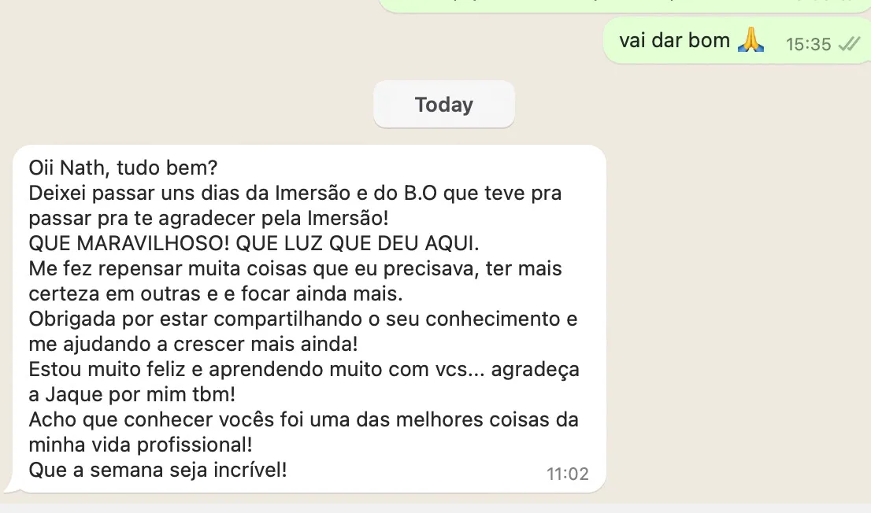Click the 11:02 message timestamp
Screen dimensions: 871x513
click(567, 474)
